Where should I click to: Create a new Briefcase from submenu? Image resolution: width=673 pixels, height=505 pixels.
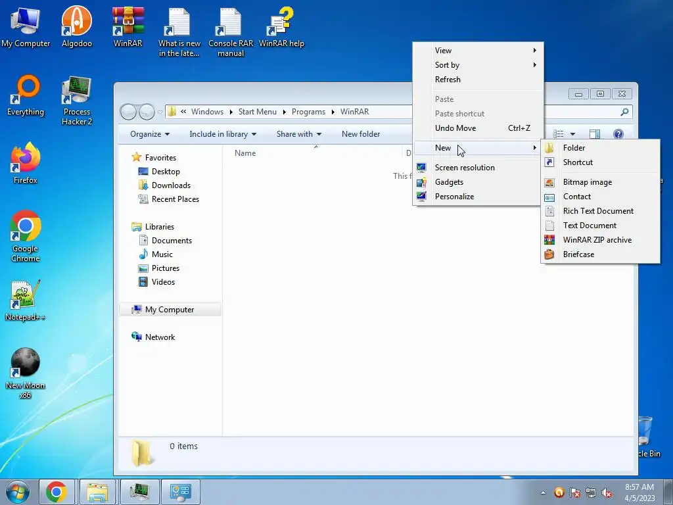click(601, 254)
